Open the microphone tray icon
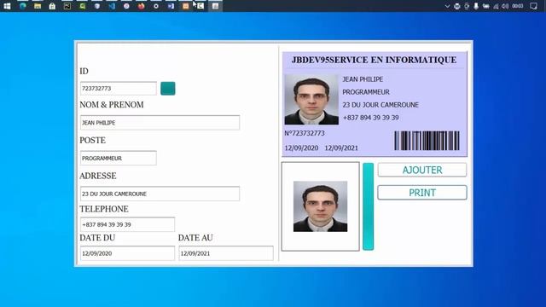The image size is (546, 307). (x=476, y=6)
